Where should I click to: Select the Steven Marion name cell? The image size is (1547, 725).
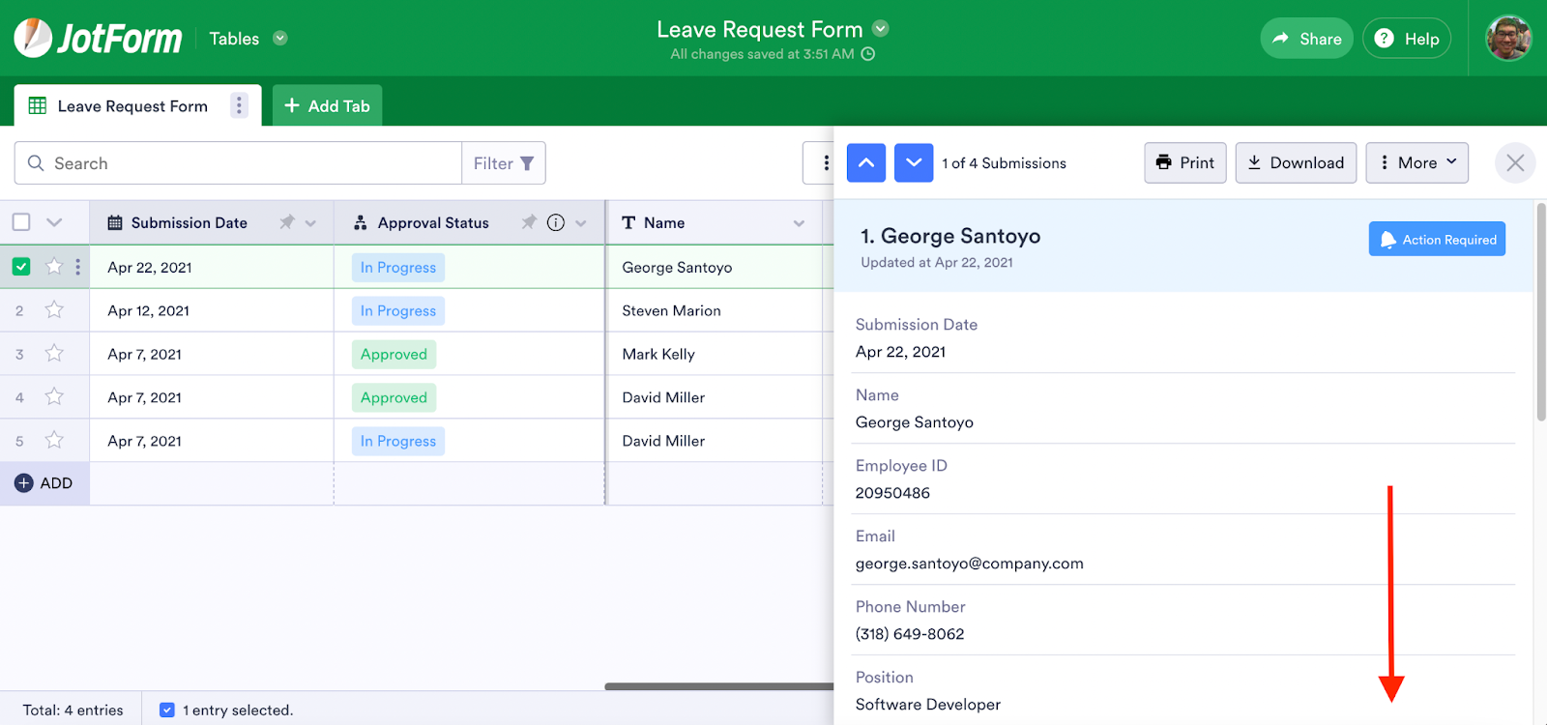pyautogui.click(x=715, y=311)
